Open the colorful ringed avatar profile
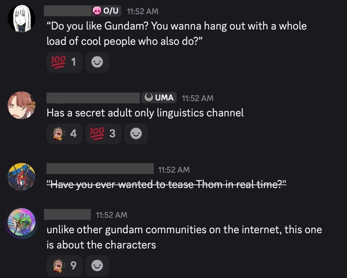Viewport: 347px width, 278px height. tap(22, 223)
